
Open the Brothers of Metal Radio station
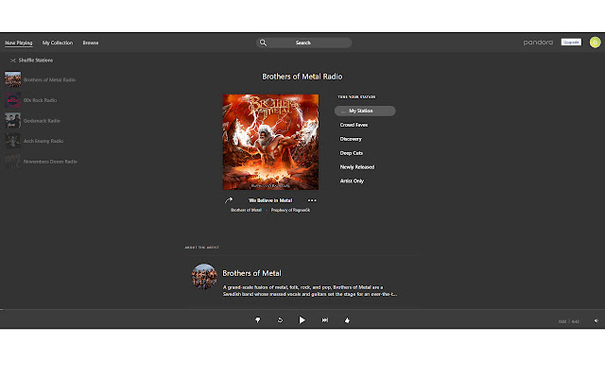point(49,79)
